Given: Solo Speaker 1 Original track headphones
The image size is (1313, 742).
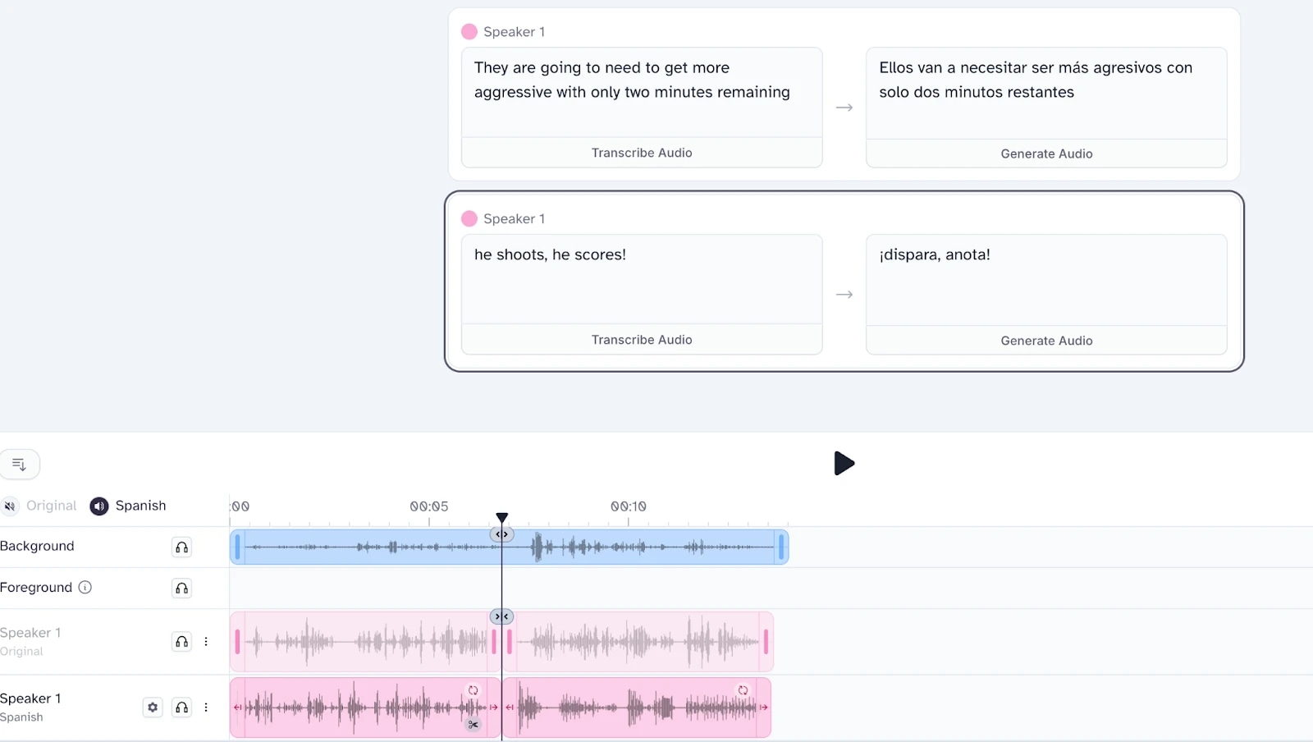Looking at the screenshot, I should pos(181,642).
